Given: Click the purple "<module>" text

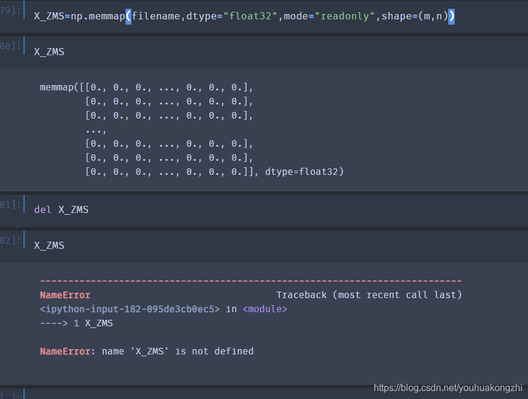Looking at the screenshot, I should tap(265, 309).
